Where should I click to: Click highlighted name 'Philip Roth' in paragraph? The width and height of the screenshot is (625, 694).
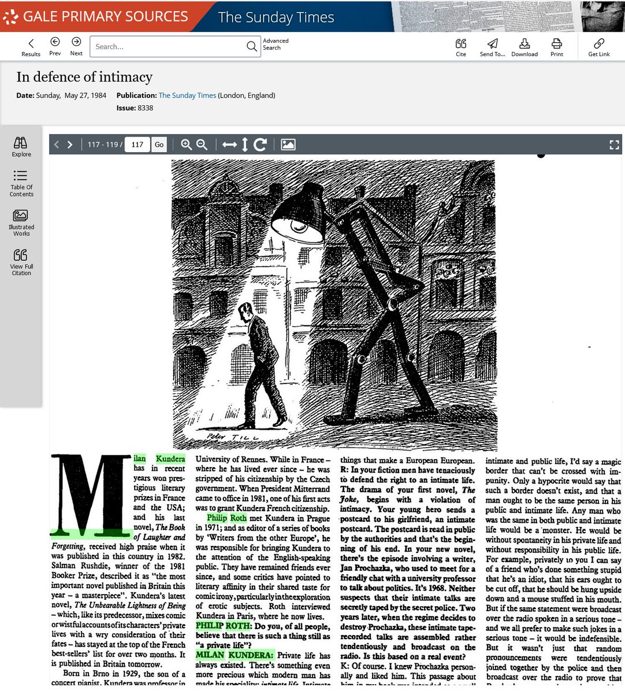[x=227, y=518]
